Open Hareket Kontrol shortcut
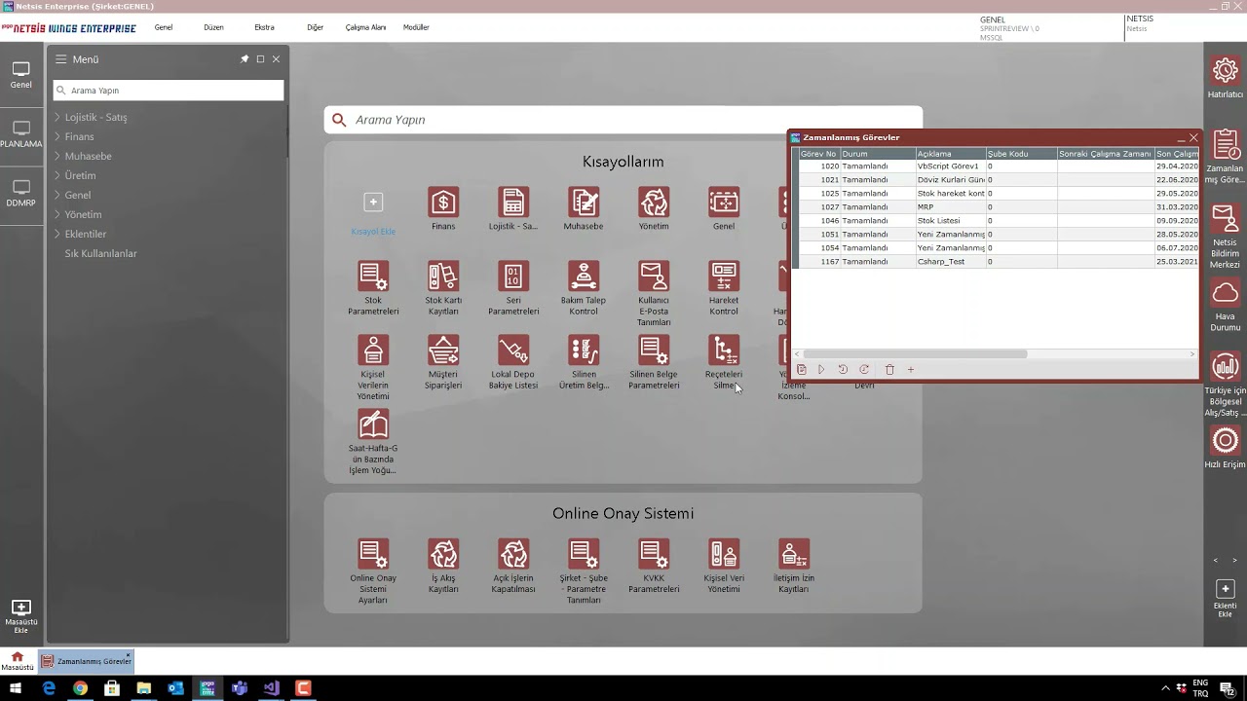The width and height of the screenshot is (1247, 701). pyautogui.click(x=724, y=277)
